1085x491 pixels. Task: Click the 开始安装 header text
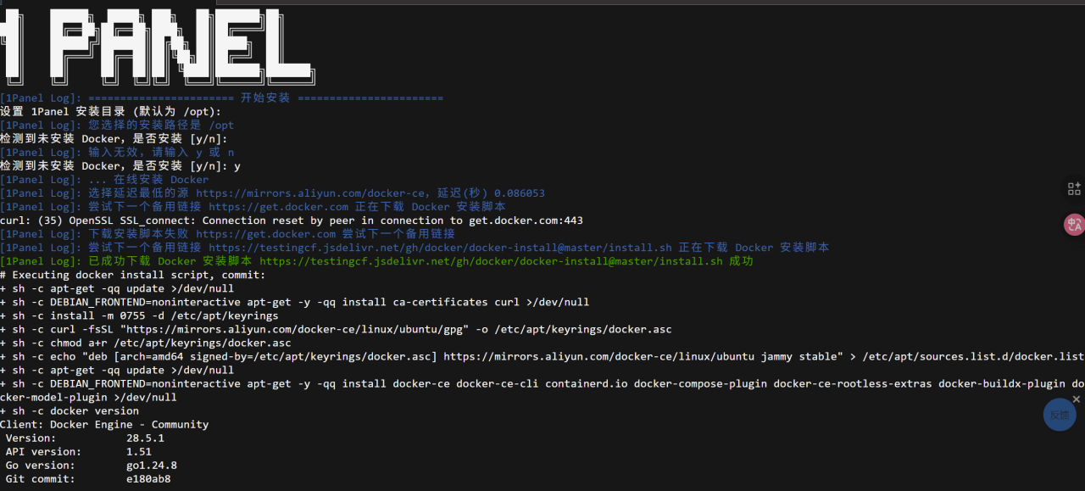[264, 98]
